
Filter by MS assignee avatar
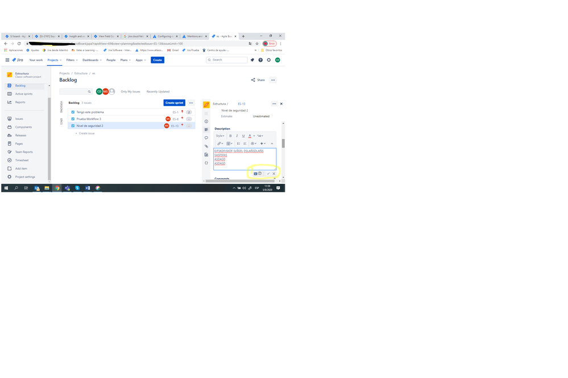[x=105, y=91]
